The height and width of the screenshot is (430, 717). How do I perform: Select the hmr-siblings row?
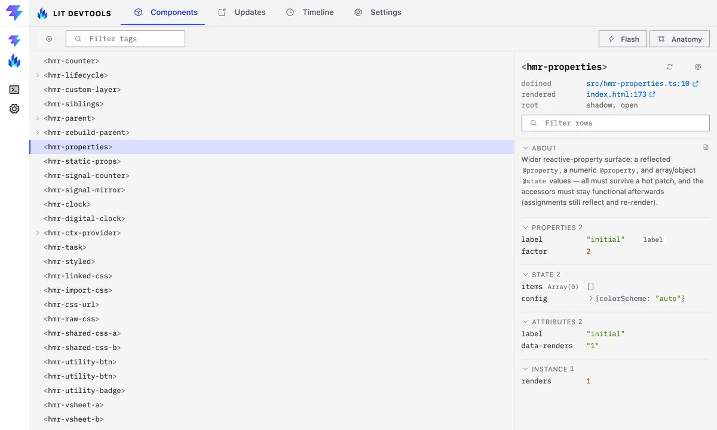[x=272, y=104]
